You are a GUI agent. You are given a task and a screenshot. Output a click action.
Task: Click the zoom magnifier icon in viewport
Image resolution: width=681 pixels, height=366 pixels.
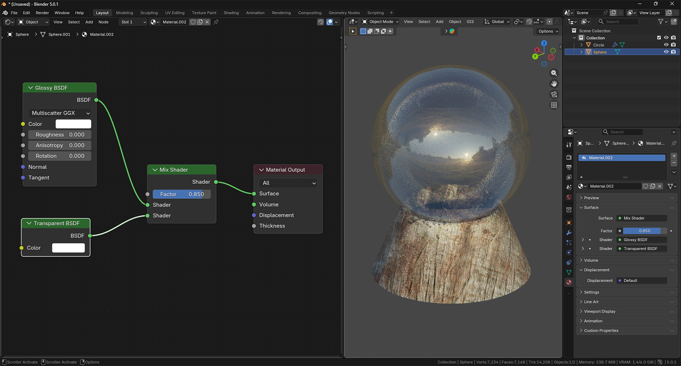point(554,73)
